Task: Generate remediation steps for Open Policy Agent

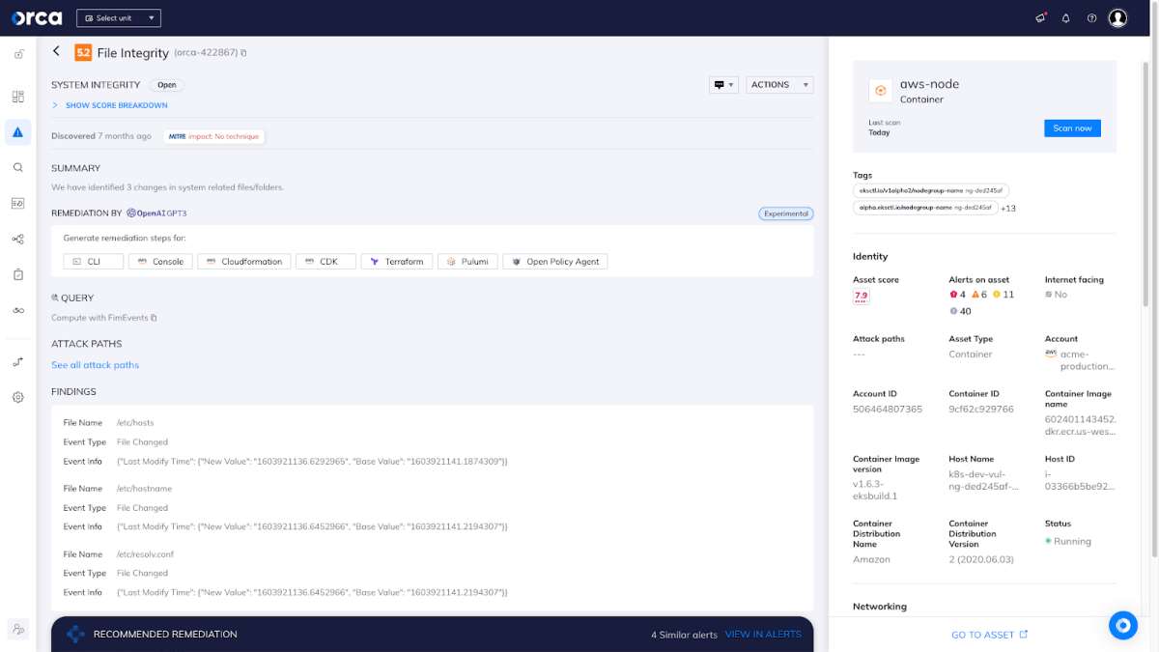Action: (x=555, y=262)
